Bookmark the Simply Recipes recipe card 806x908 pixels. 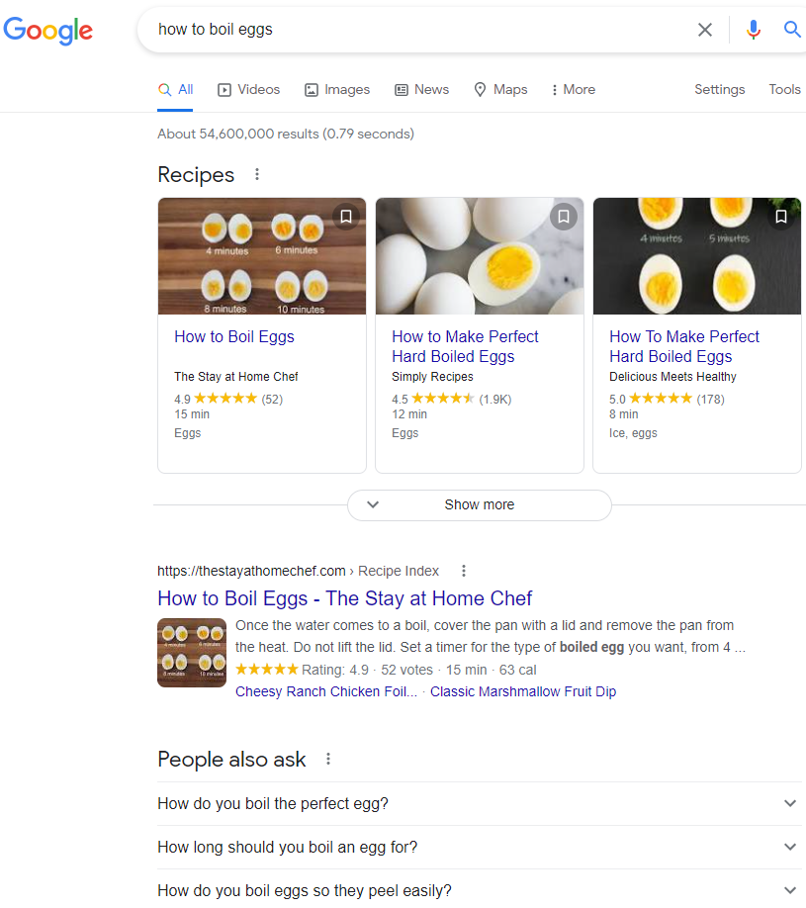pyautogui.click(x=564, y=216)
